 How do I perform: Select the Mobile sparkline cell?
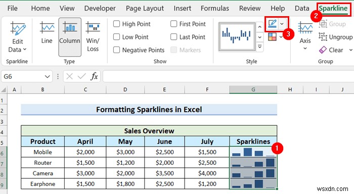pos(253,152)
